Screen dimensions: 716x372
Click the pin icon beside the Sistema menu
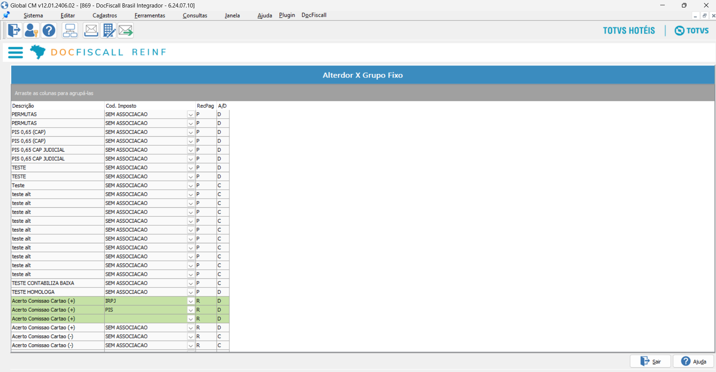(6, 15)
